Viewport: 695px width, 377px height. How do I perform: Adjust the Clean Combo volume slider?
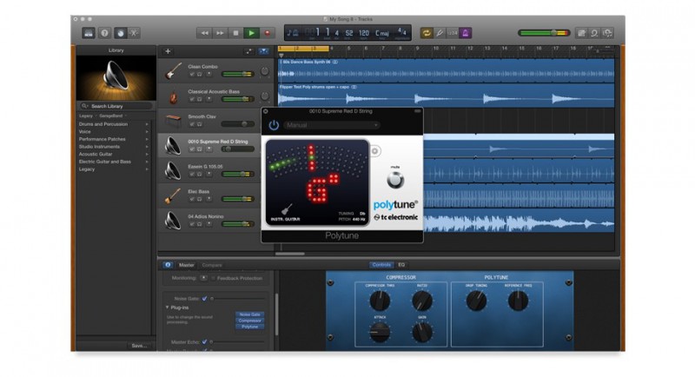238,75
